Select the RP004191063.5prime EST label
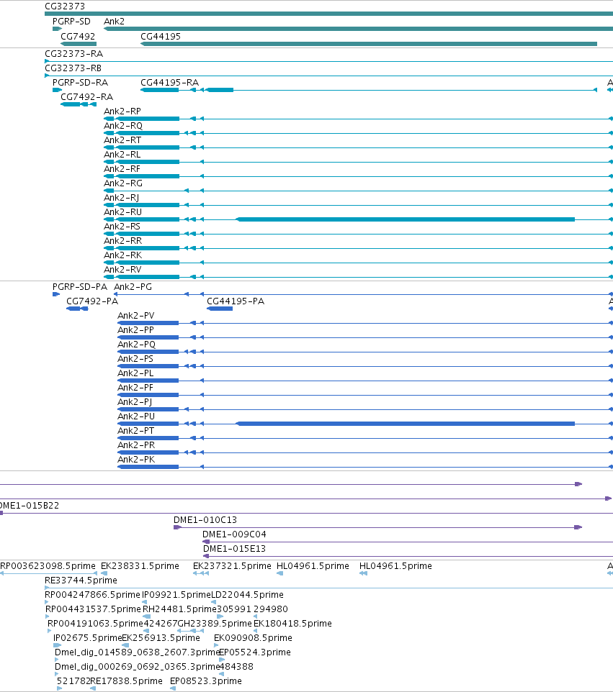This screenshot has height=692, width=613. (96, 624)
